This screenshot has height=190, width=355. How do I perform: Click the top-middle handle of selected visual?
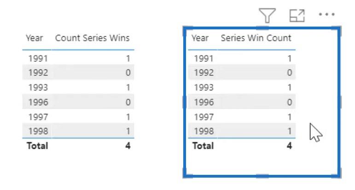(x=262, y=28)
